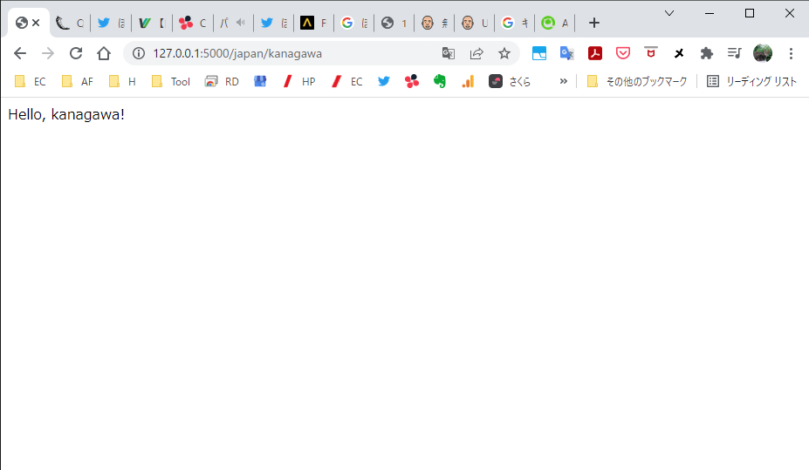Viewport: 809px width, 470px height.
Task: Open the さくら bookmark
Action: pos(510,81)
